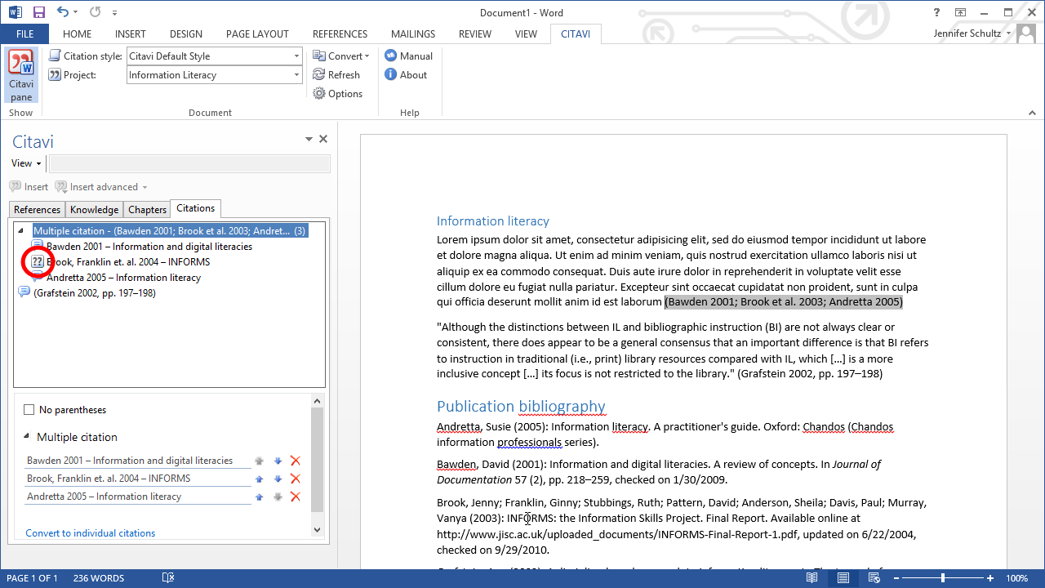This screenshot has height=588, width=1045.
Task: Toggle the Citavi pane button
Action: pyautogui.click(x=21, y=76)
